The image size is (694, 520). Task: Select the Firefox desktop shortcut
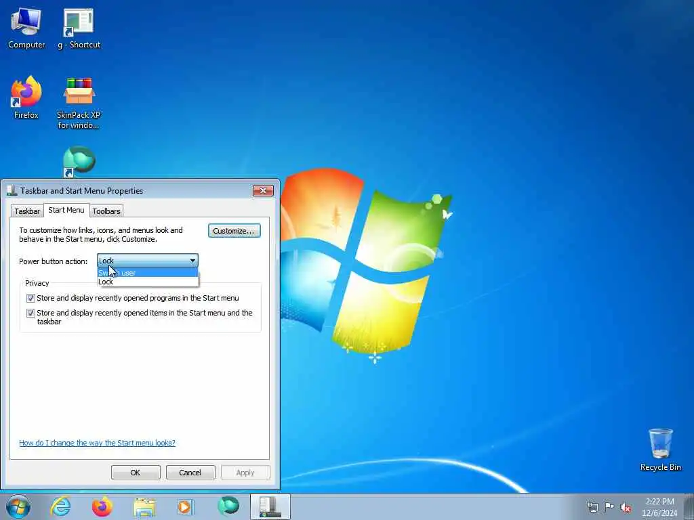tap(26, 97)
